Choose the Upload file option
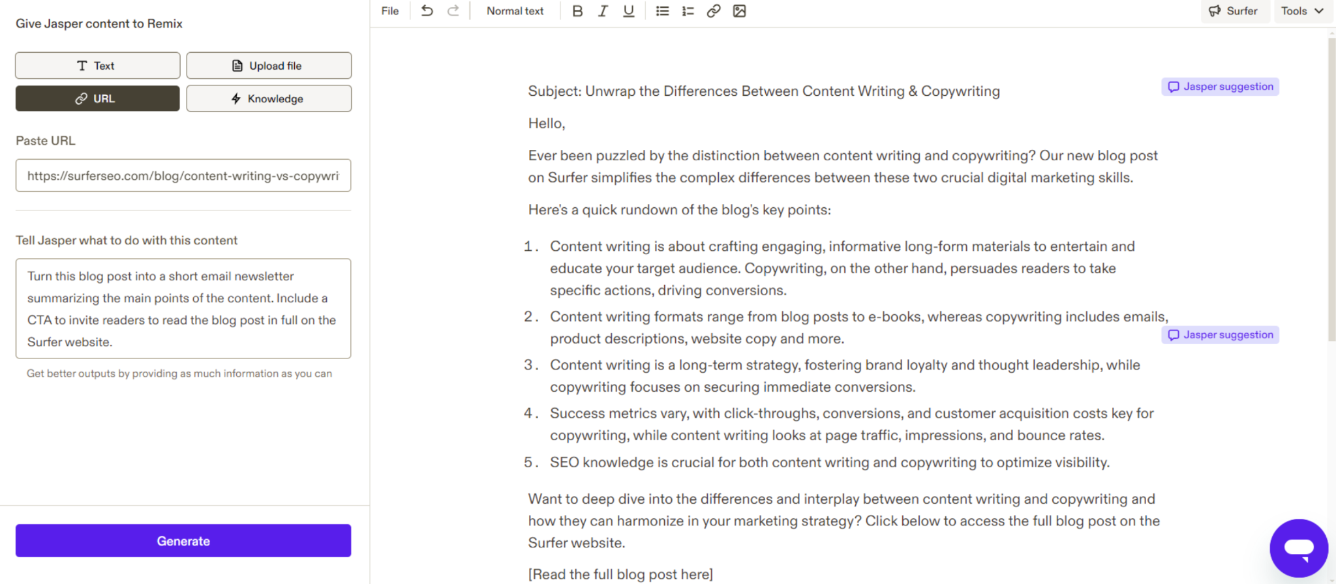Viewport: 1336px width, 584px height. [269, 66]
